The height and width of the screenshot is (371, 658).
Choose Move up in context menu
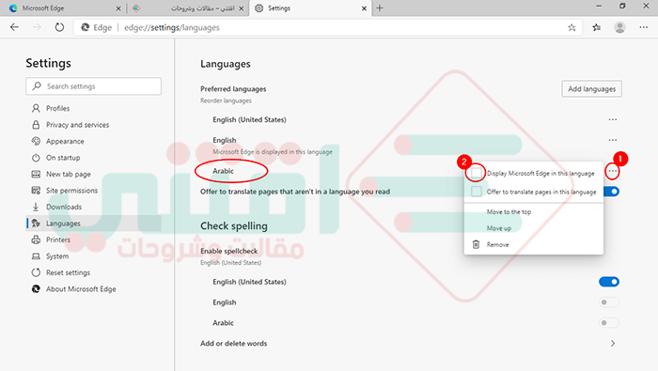point(498,228)
